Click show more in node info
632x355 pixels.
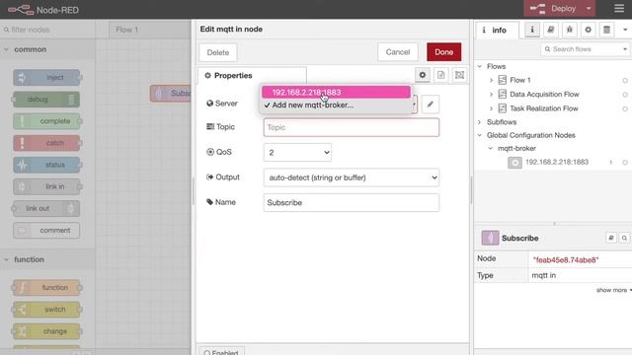(614, 290)
